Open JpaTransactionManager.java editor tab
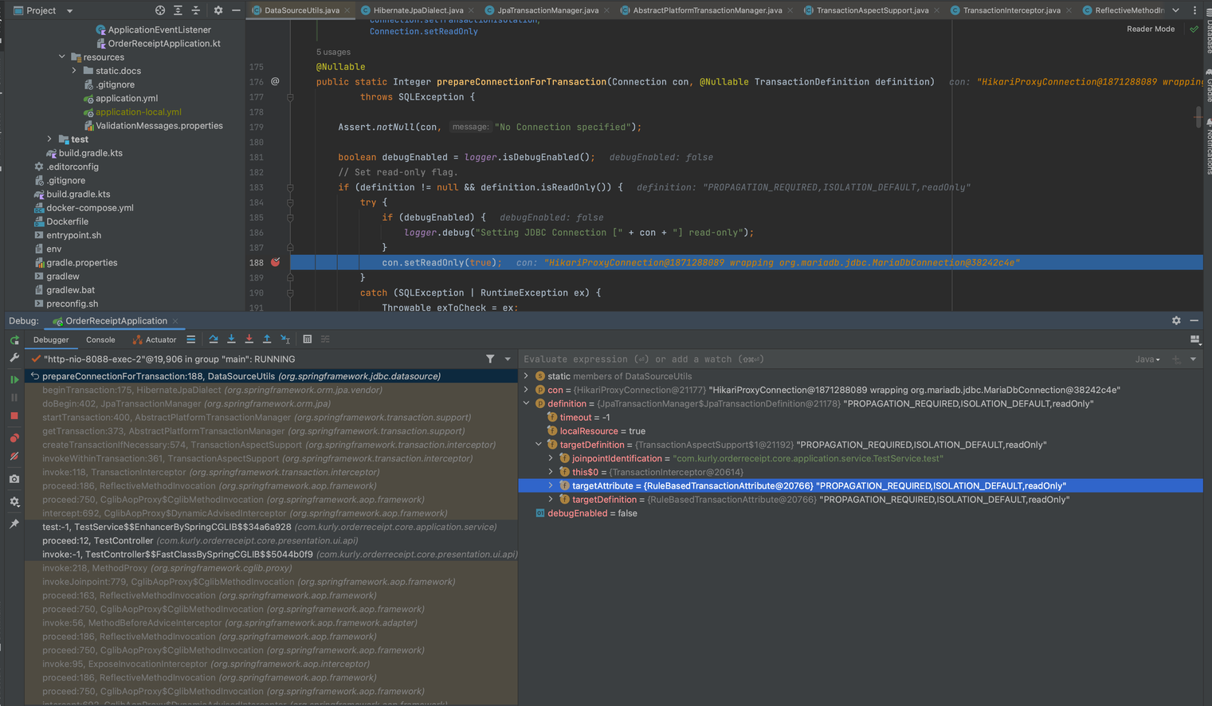This screenshot has width=1212, height=706. 547,10
